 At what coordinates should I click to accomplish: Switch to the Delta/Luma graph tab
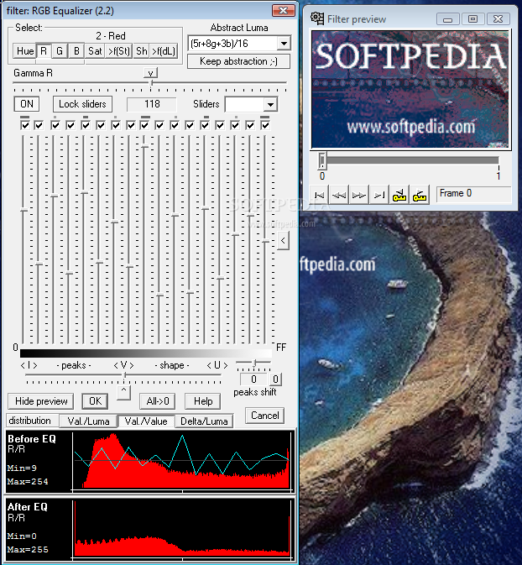(204, 421)
